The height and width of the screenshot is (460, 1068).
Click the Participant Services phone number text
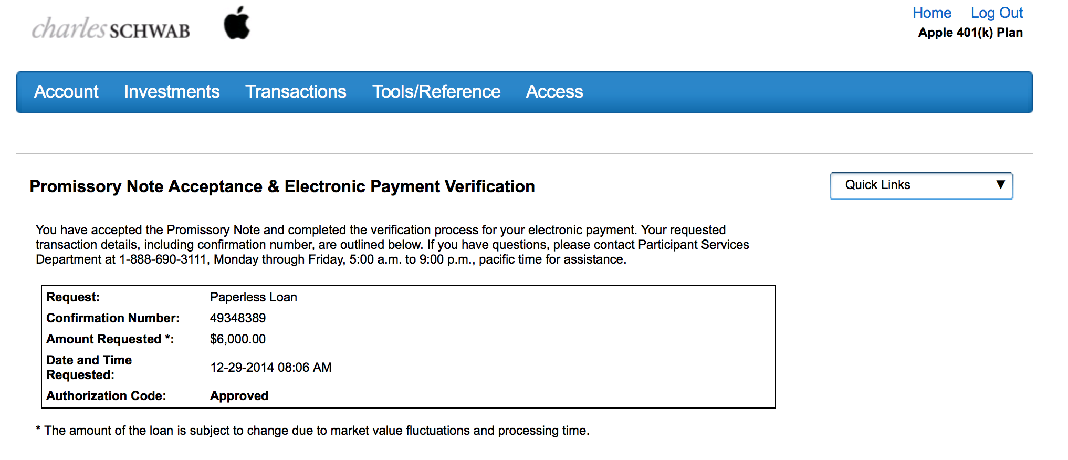pos(163,259)
